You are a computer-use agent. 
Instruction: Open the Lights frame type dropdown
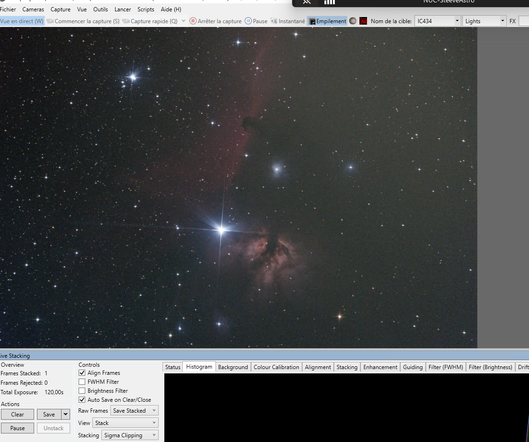tap(484, 21)
